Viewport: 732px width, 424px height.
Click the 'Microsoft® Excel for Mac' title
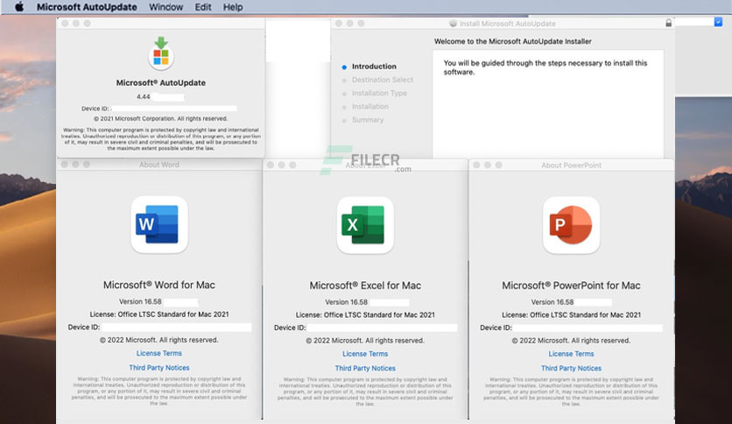coord(365,286)
